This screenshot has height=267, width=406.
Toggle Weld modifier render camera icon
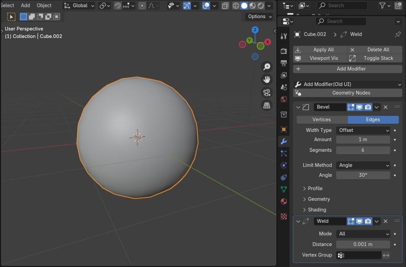(368, 221)
